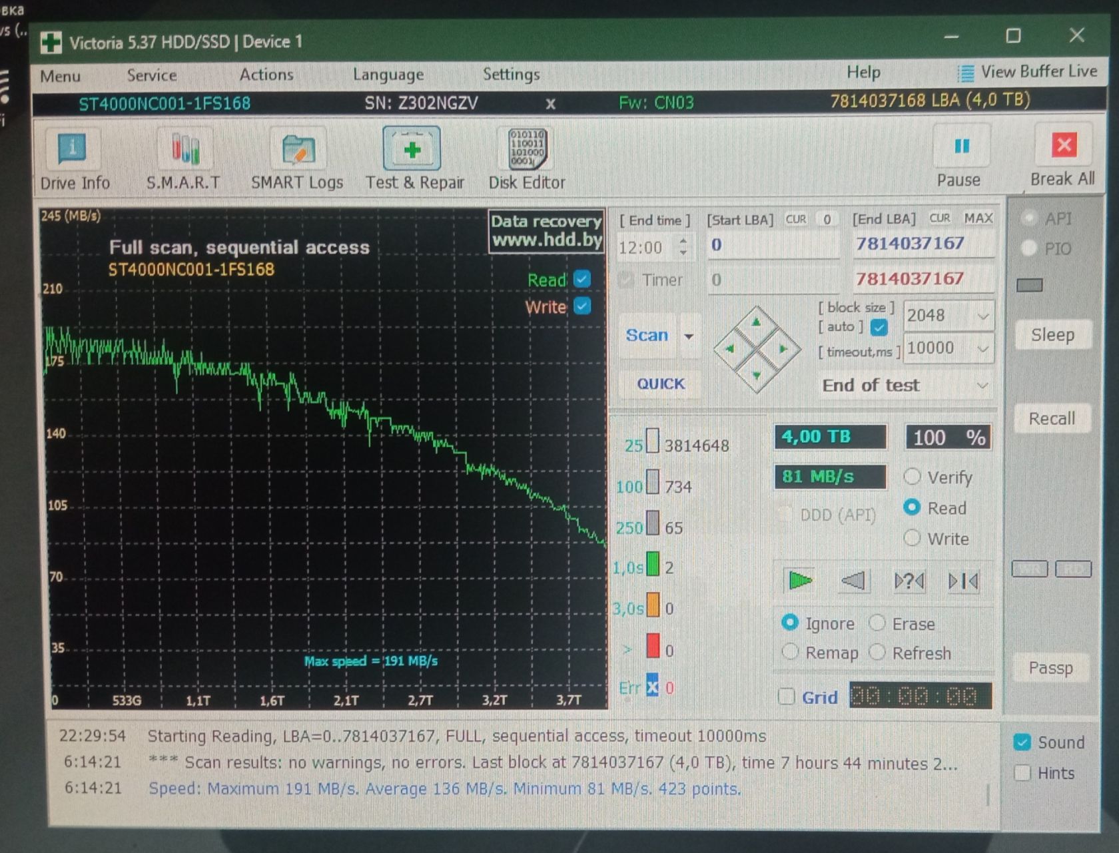Image resolution: width=1119 pixels, height=853 pixels.
Task: Open the Disk Editor icon
Action: (527, 148)
